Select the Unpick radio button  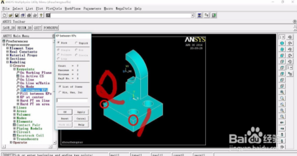tap(76, 43)
